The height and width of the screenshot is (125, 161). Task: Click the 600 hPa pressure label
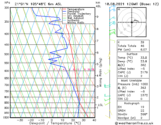pos(7,71)
